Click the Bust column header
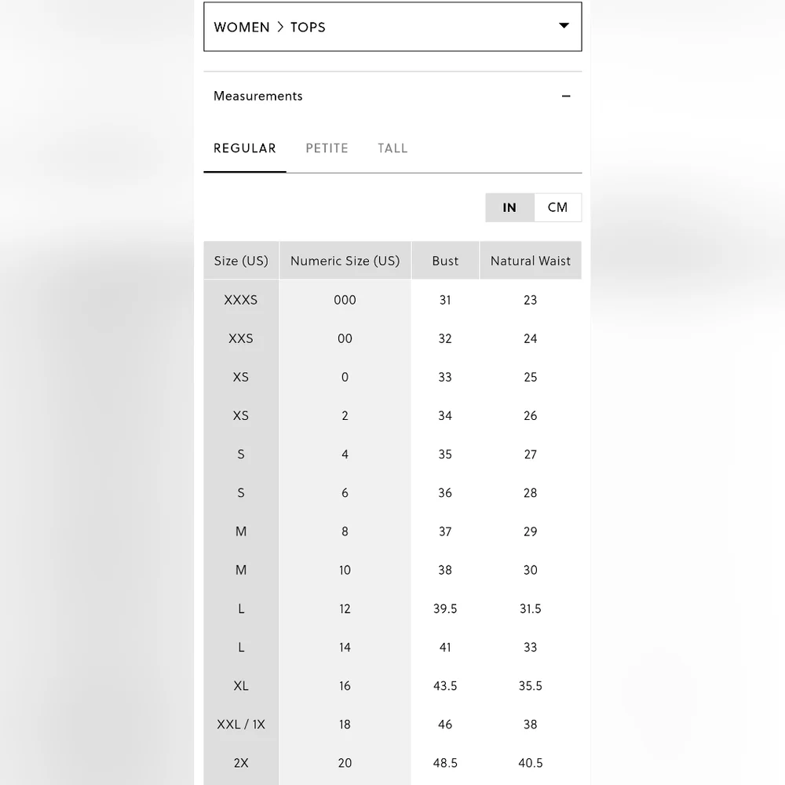The width and height of the screenshot is (785, 785). (445, 261)
